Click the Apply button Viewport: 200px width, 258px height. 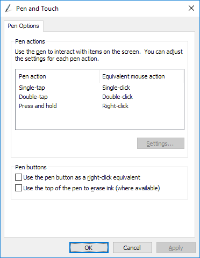pos(176,248)
